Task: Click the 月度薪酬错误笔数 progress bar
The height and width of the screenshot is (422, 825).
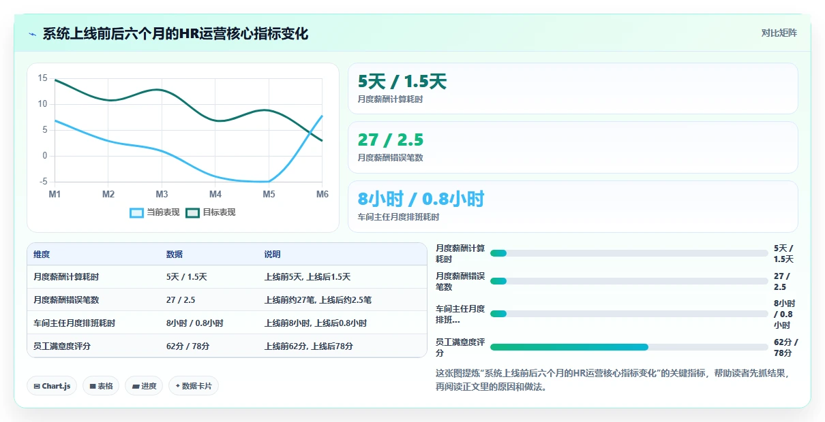Action: click(629, 281)
